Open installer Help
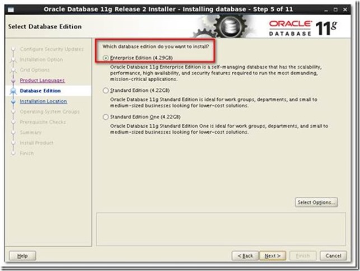360x271 pixels. [22, 256]
